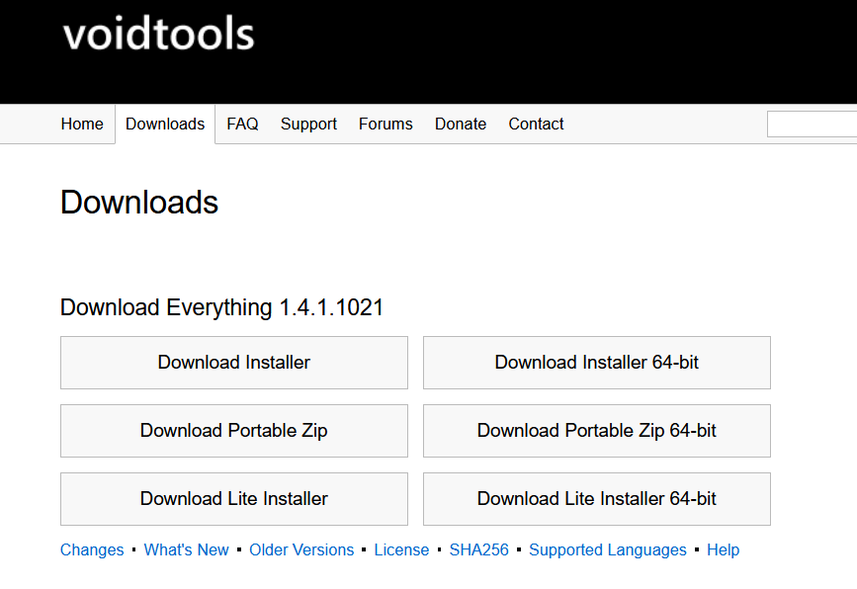Download the Installer
Viewport: 857px width, 589px height.
[233, 363]
